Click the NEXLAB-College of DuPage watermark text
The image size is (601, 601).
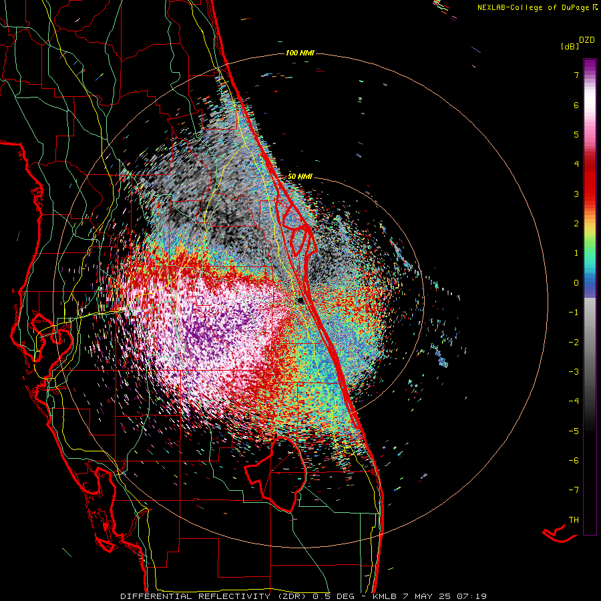pos(537,7)
